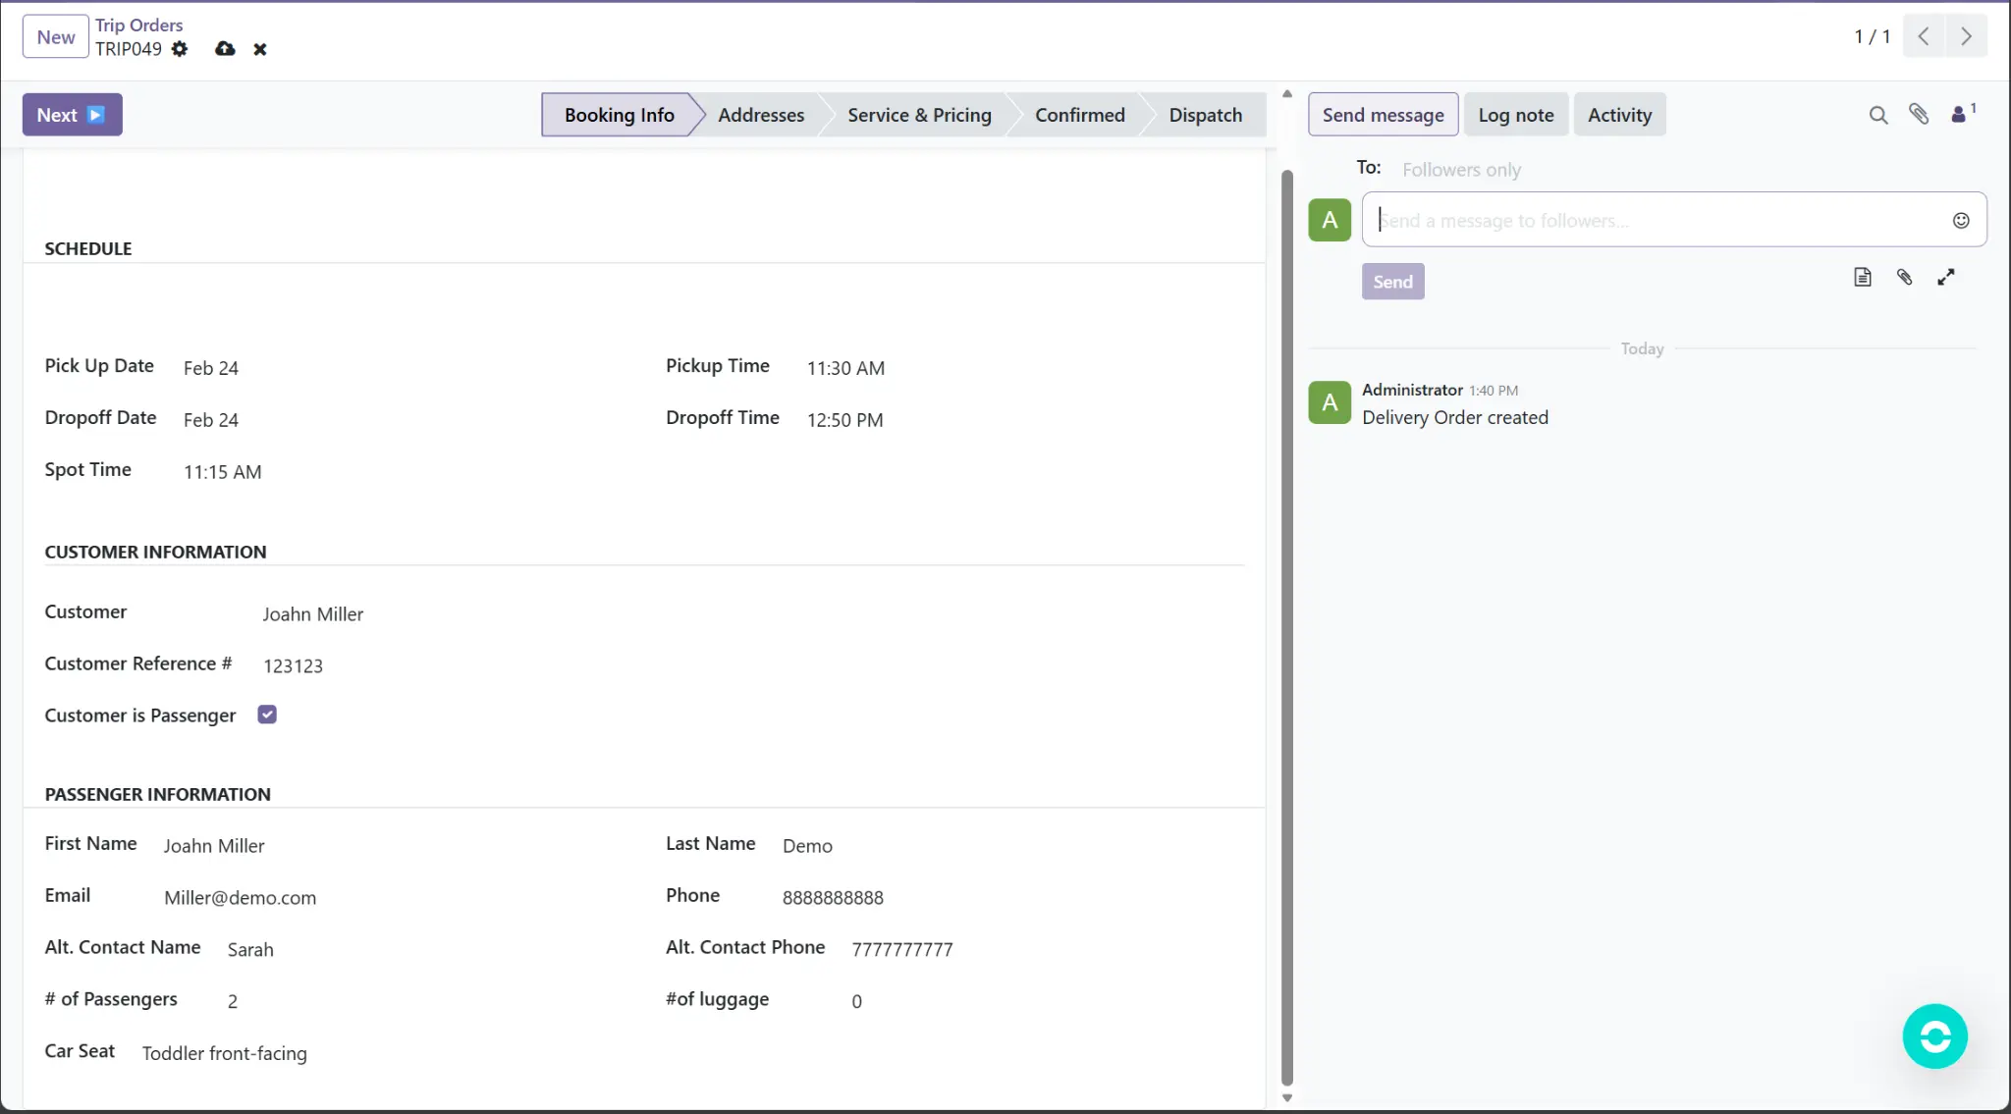Discard changes with the X icon
This screenshot has height=1114, width=2011.
(x=260, y=49)
